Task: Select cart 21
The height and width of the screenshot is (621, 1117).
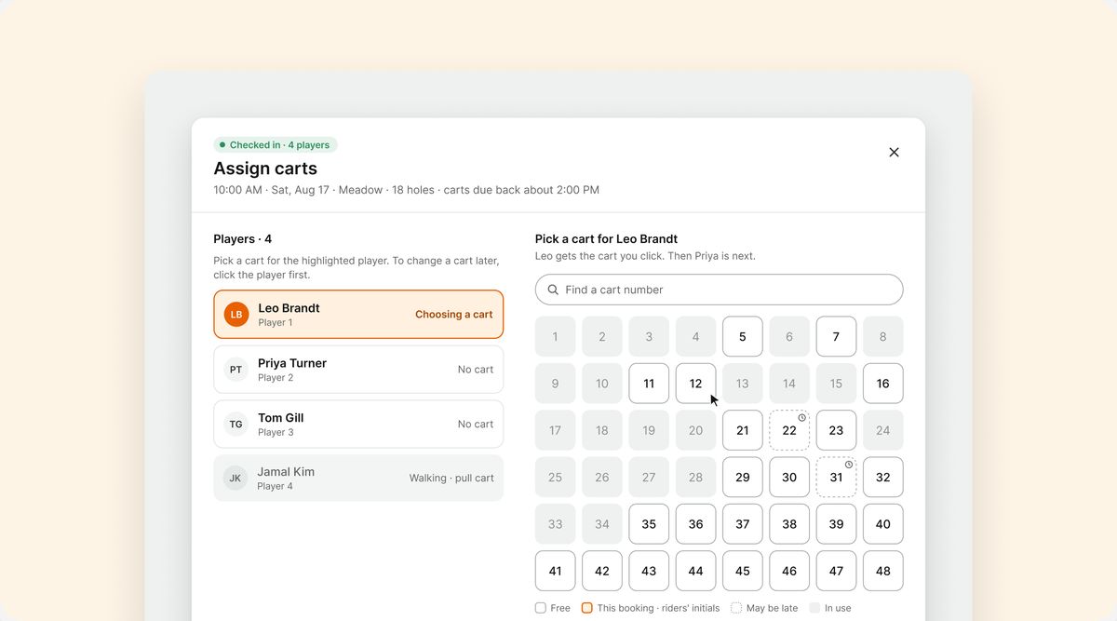Action: 742,430
